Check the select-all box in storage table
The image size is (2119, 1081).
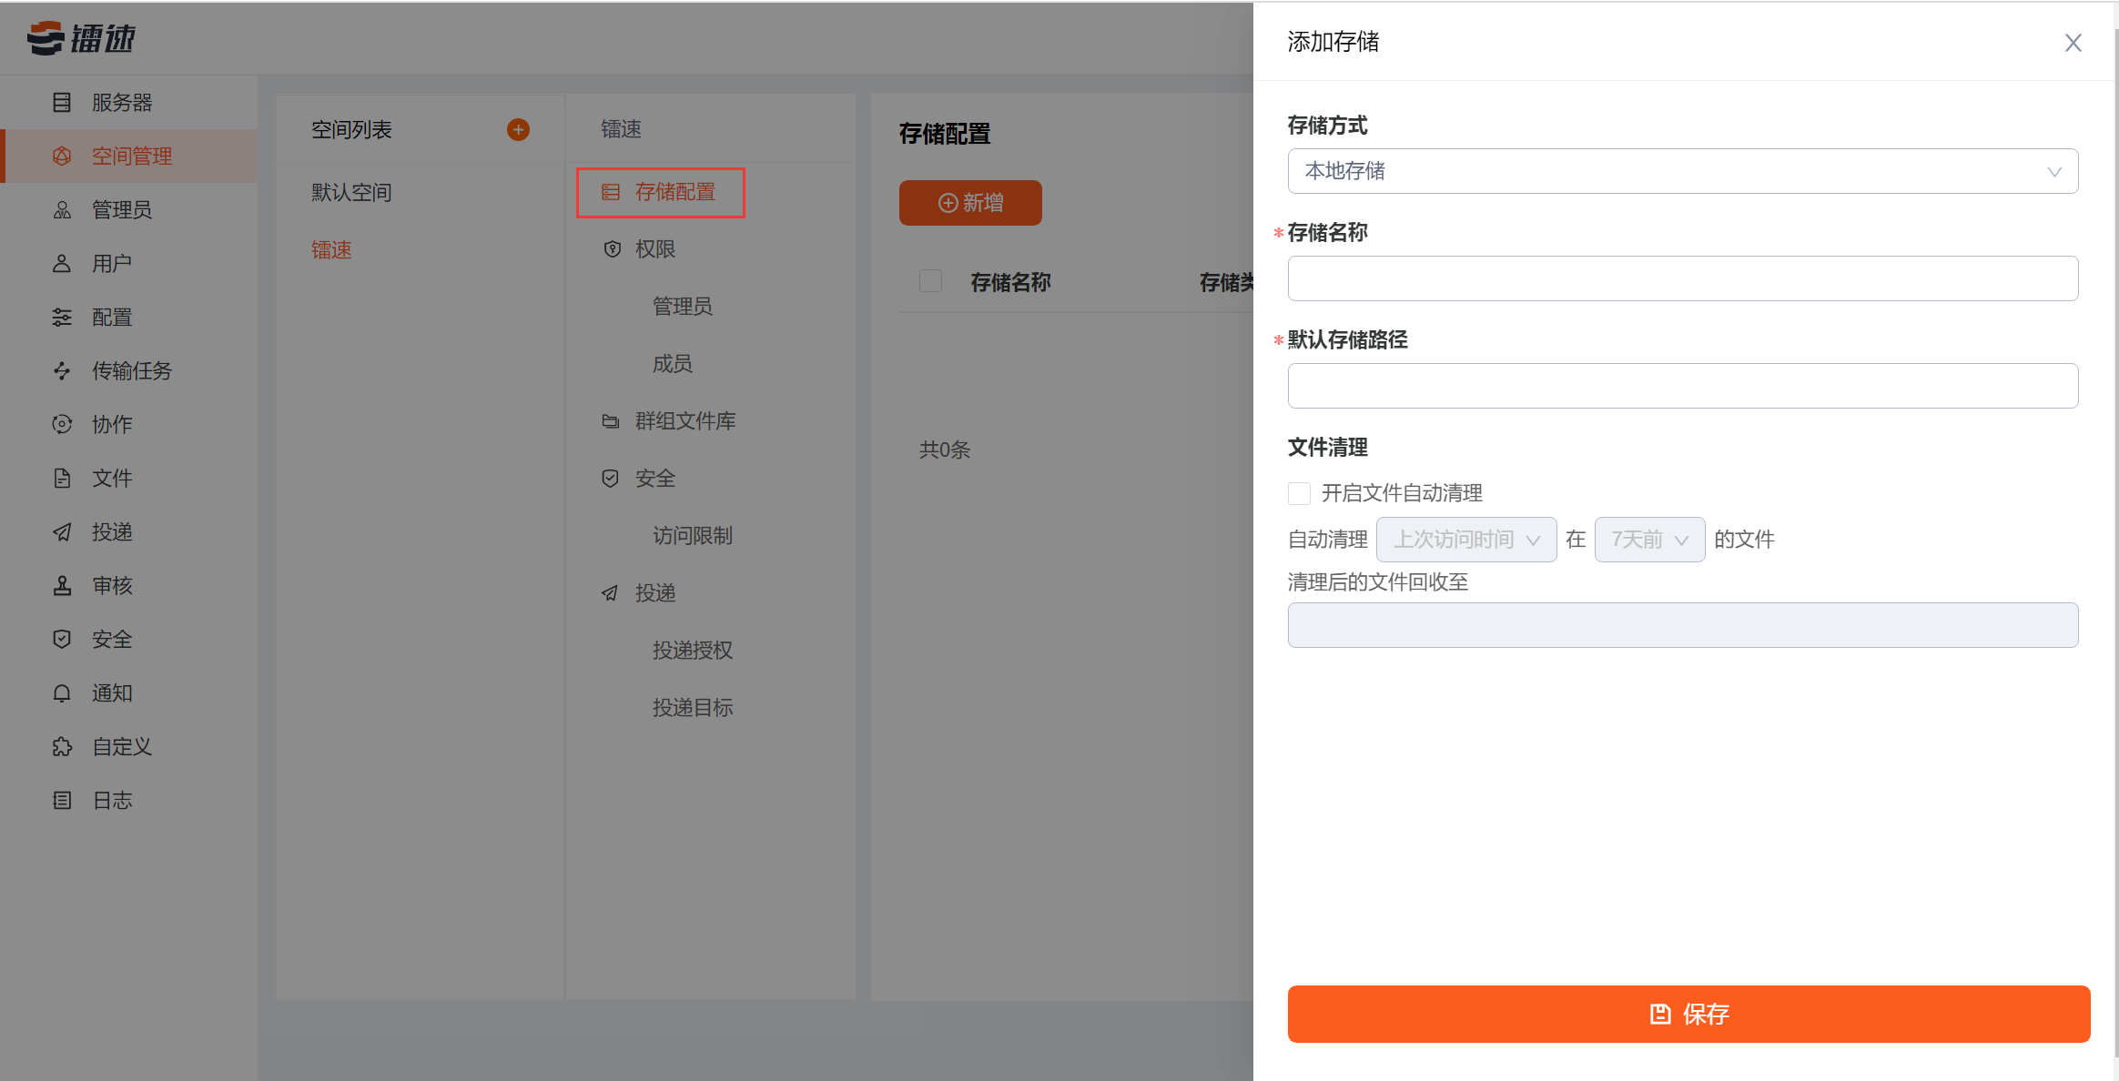coord(930,280)
